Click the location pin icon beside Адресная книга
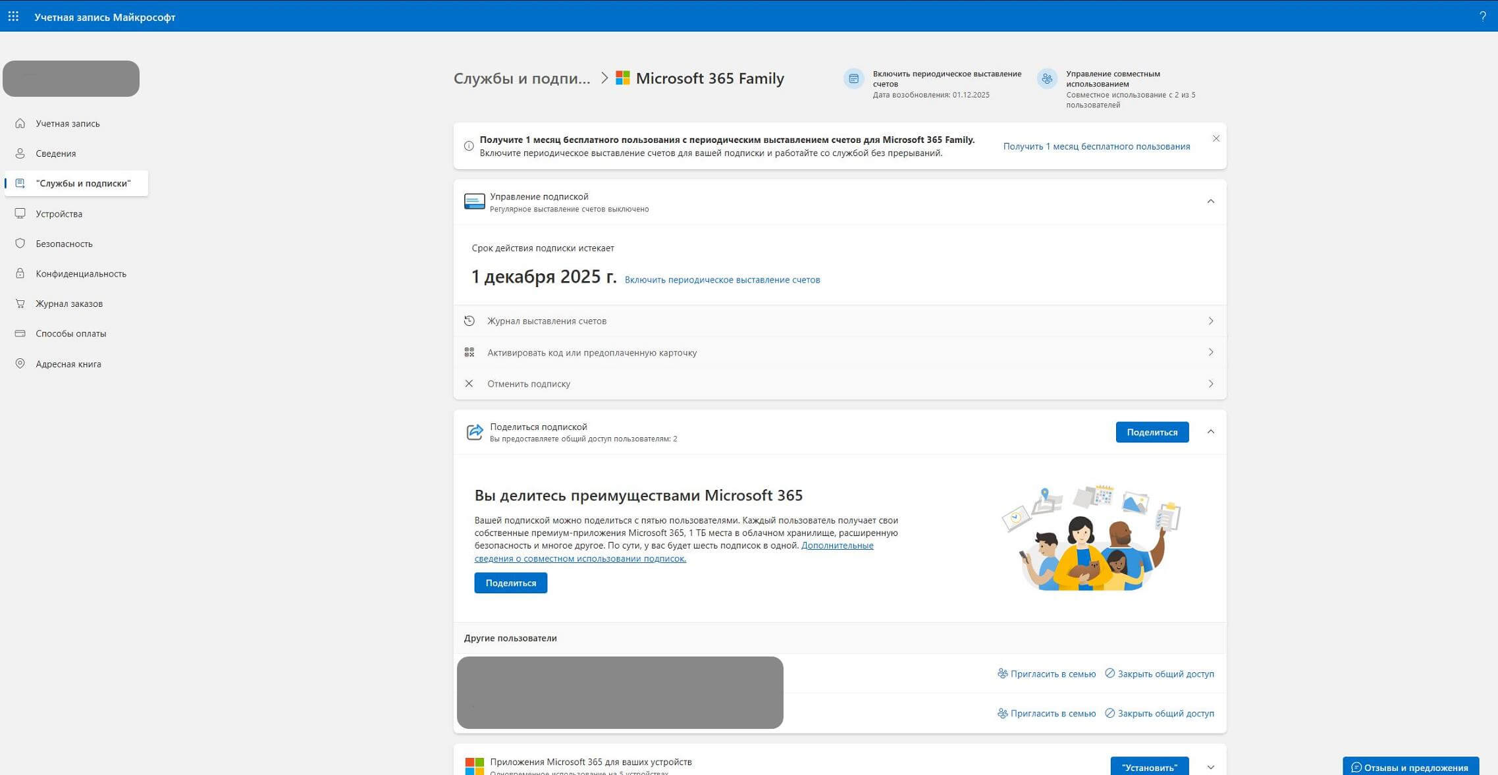The image size is (1498, 775). [x=20, y=363]
